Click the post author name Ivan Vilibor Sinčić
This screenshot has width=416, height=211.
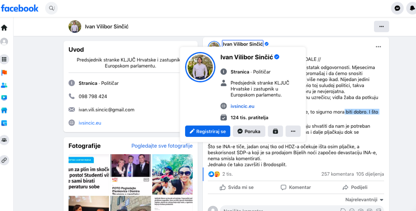tap(243, 44)
